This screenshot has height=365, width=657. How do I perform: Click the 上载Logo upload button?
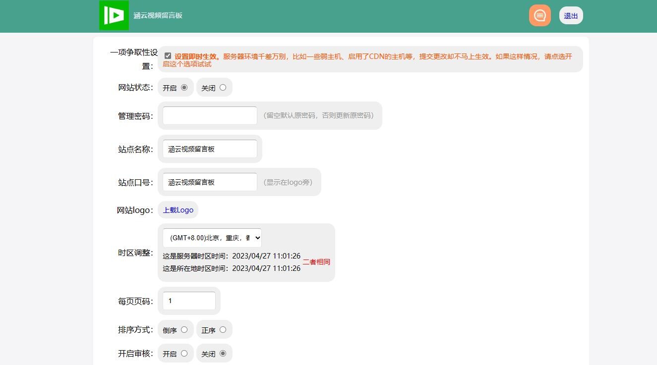point(178,209)
